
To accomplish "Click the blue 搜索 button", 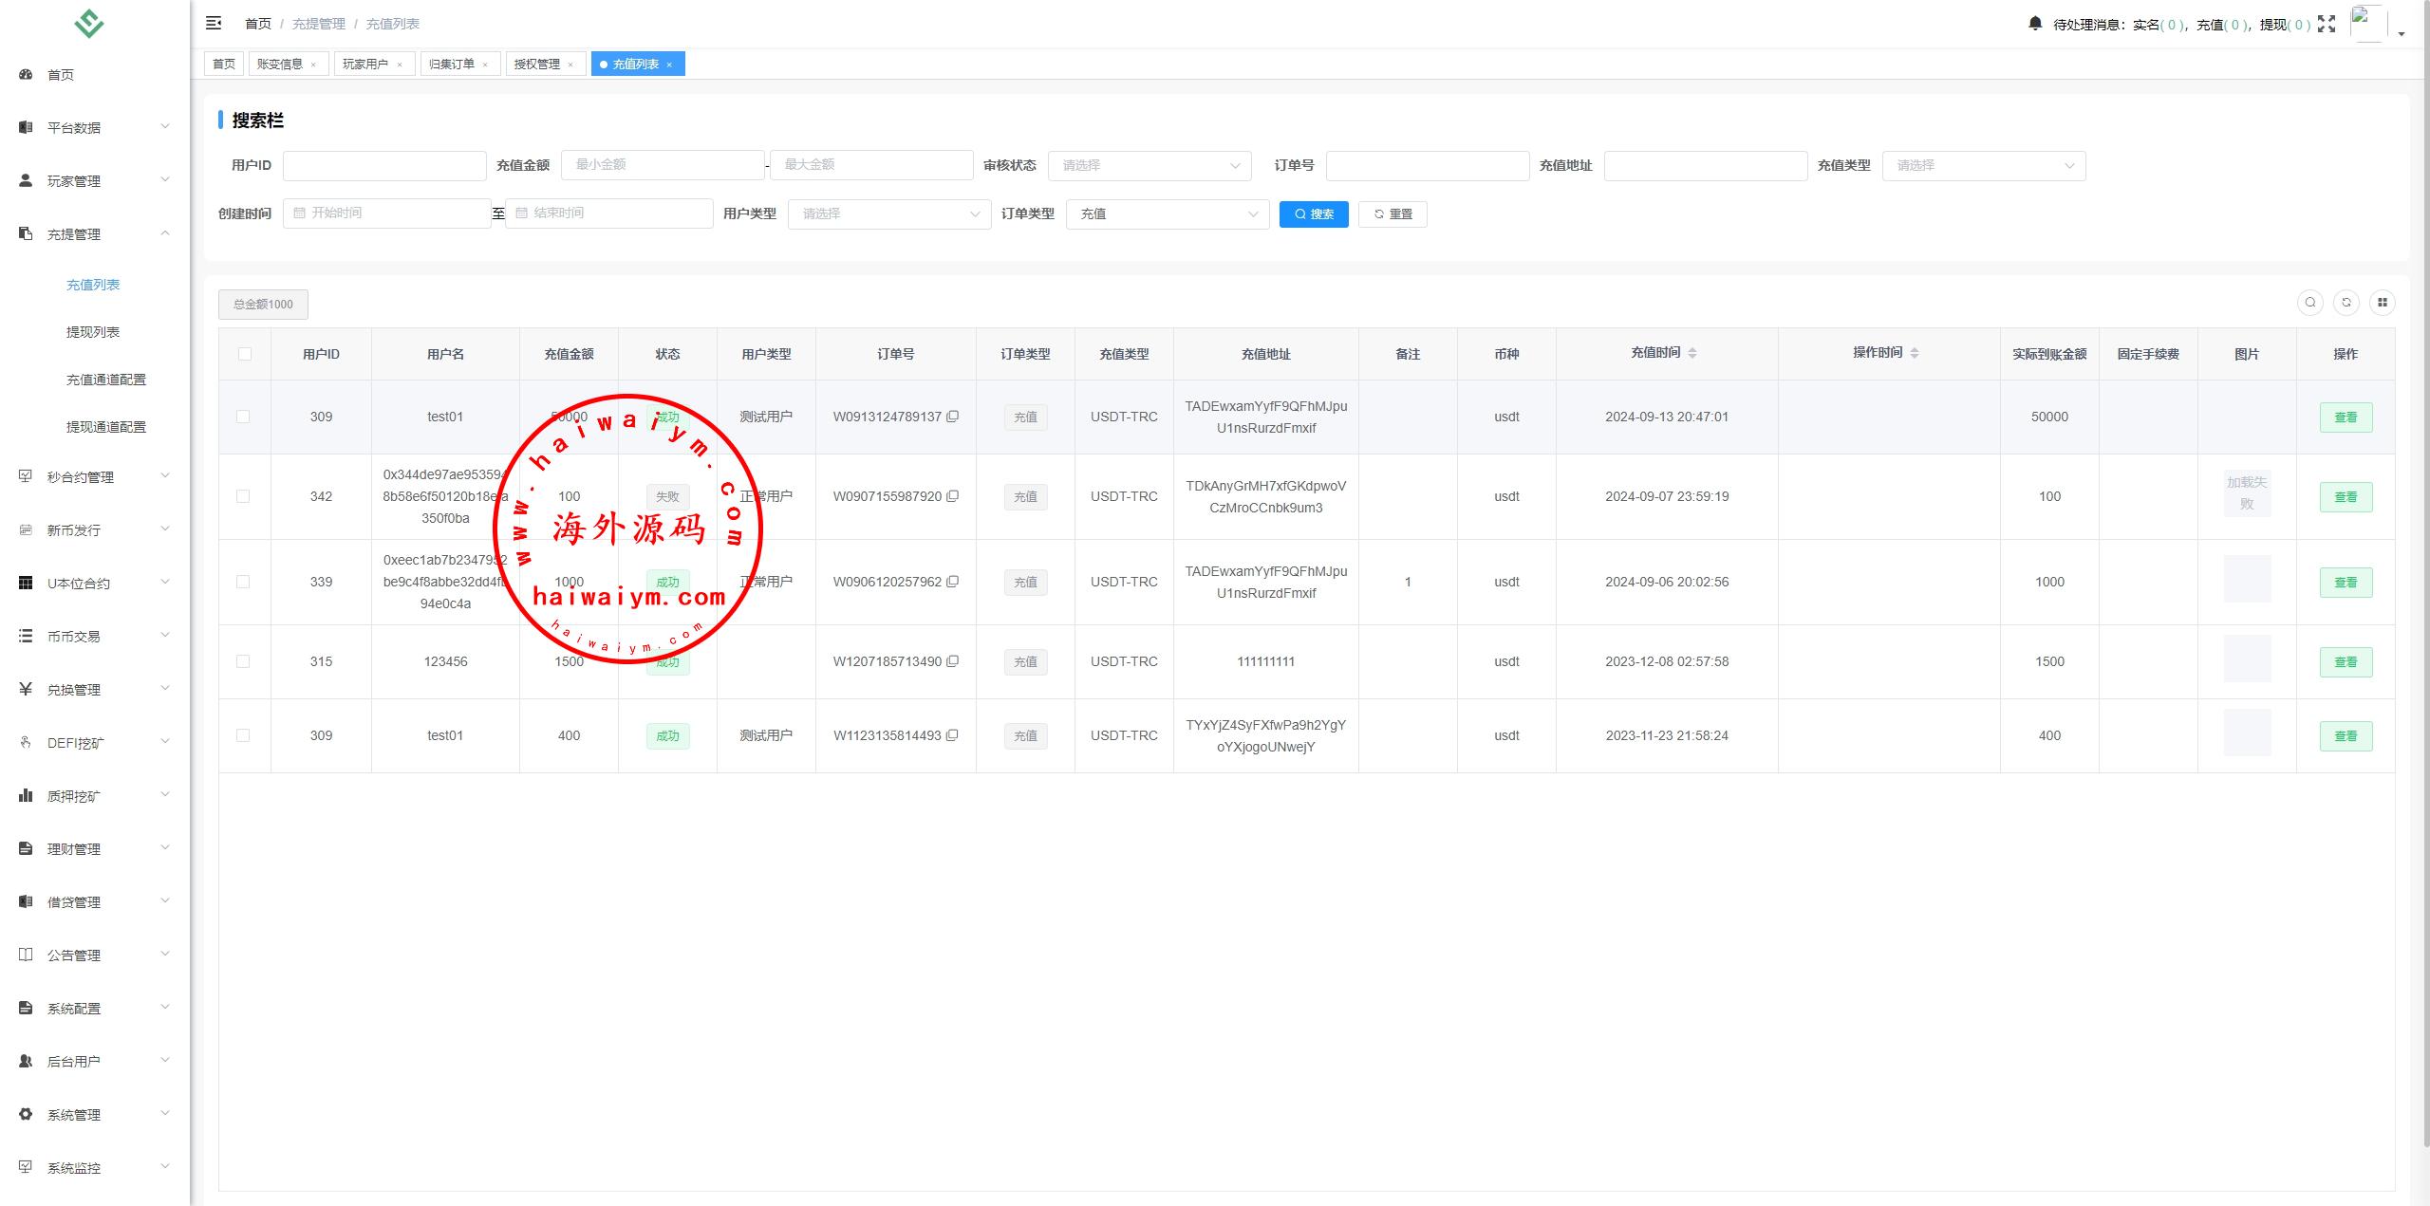I will point(1314,213).
